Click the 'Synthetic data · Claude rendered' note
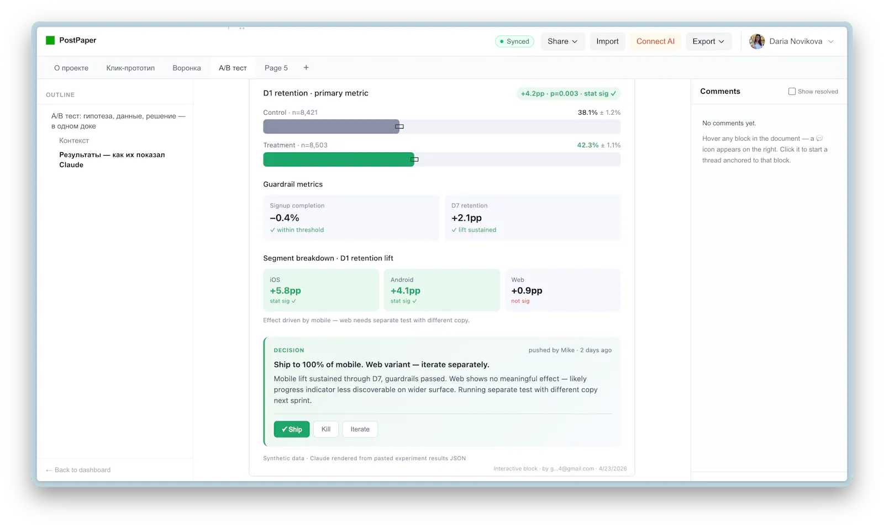This screenshot has width=884, height=528. point(364,458)
